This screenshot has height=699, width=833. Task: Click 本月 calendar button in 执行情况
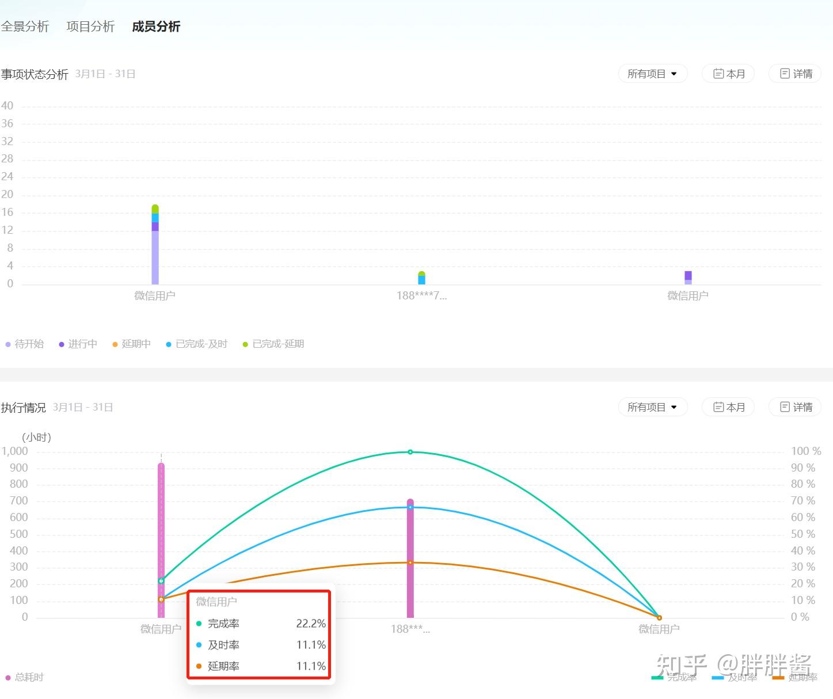click(x=728, y=407)
